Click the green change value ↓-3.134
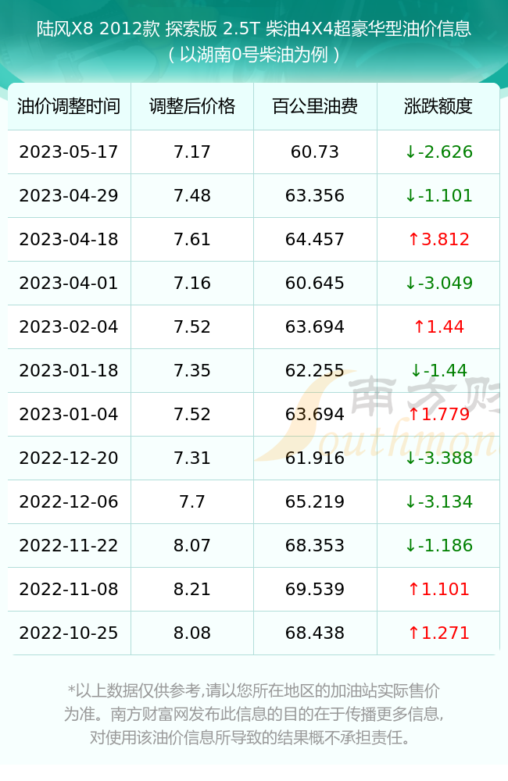This screenshot has height=781, width=508. click(x=438, y=502)
